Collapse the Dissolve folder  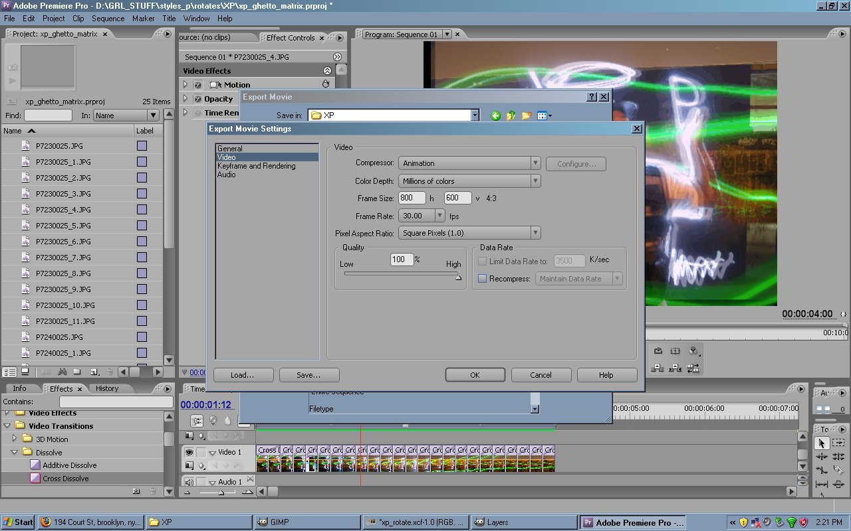[x=15, y=452]
